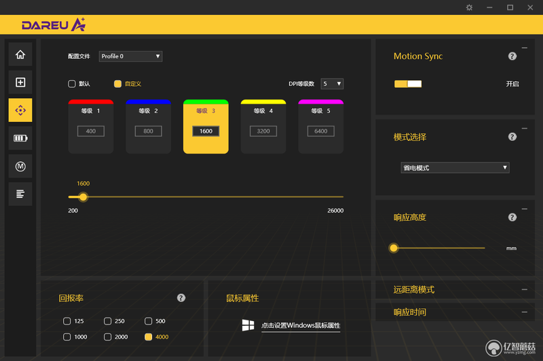
Task: Select the 125 polling rate
Action: coord(67,321)
